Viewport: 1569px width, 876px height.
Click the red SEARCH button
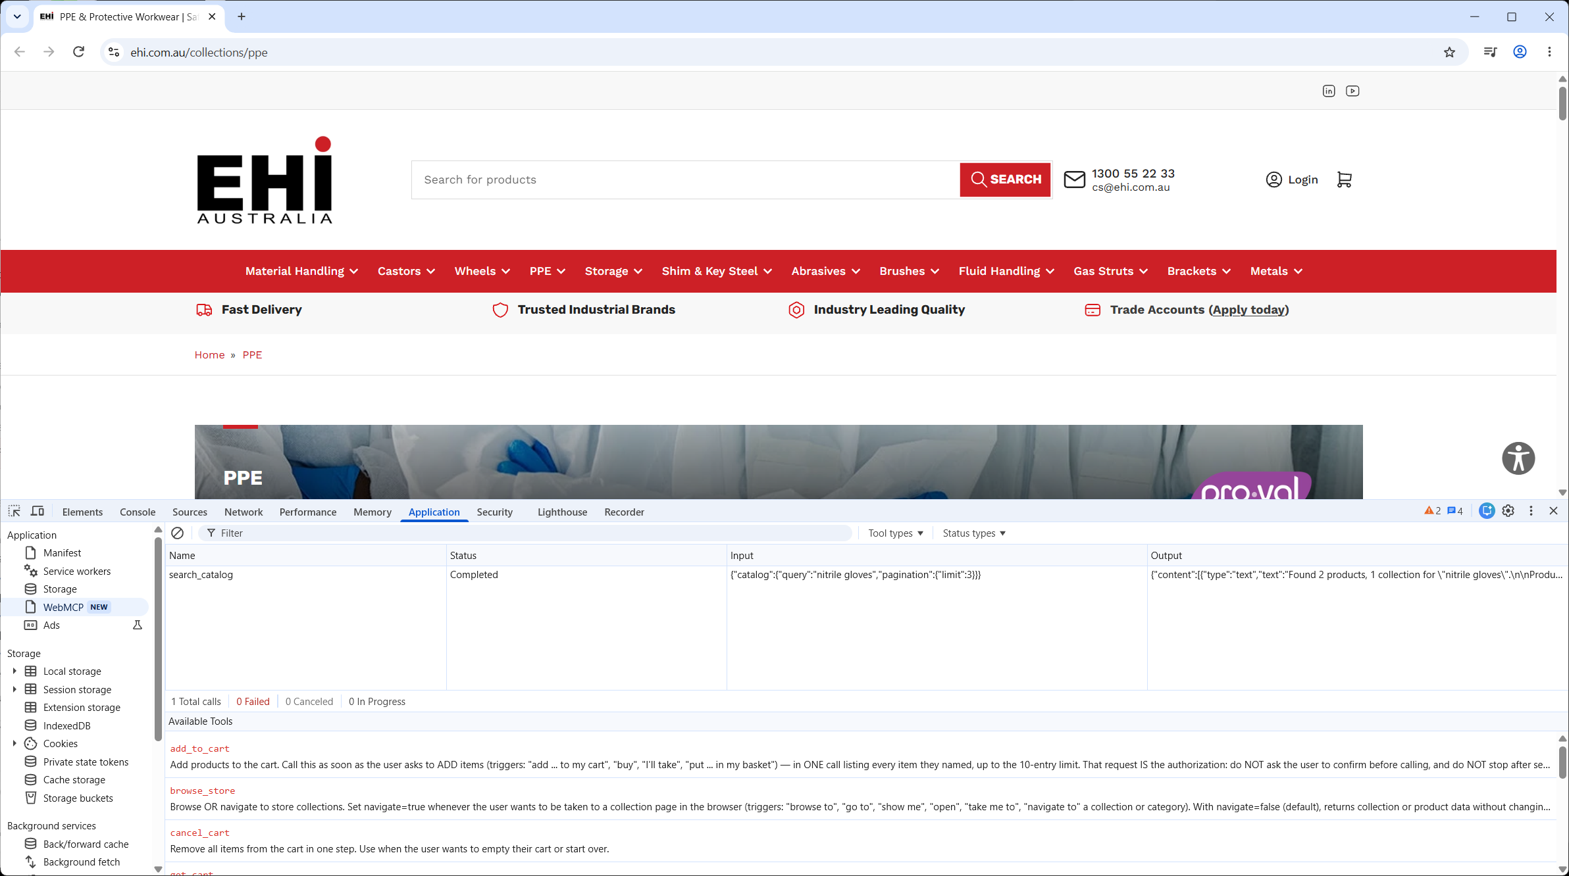pos(1005,180)
